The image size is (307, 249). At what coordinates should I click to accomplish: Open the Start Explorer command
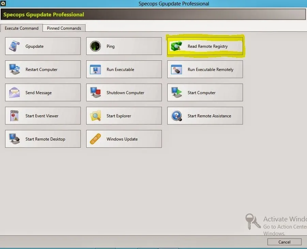tap(124, 116)
